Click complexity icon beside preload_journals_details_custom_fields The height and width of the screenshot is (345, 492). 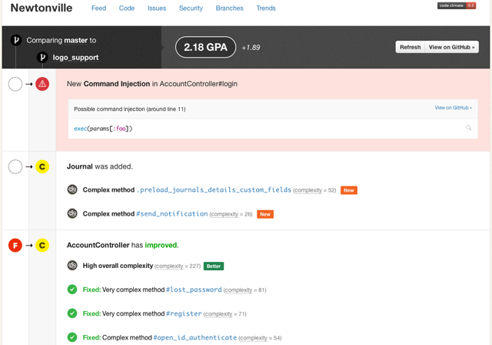[72, 189]
